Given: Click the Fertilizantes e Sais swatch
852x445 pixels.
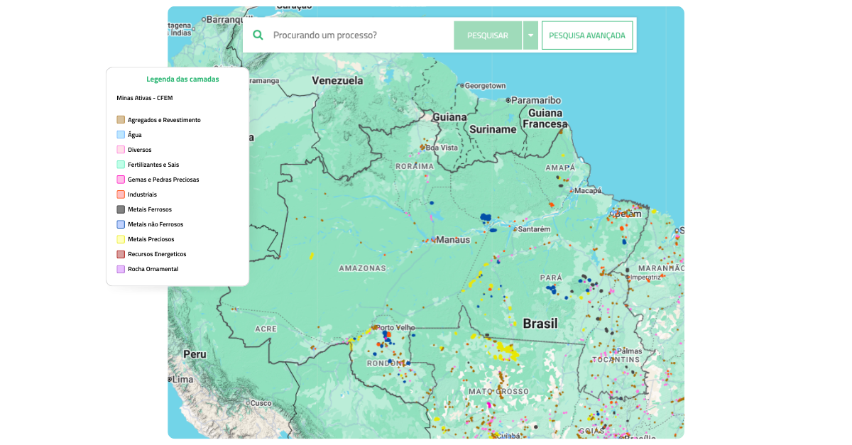Looking at the screenshot, I should tap(121, 165).
